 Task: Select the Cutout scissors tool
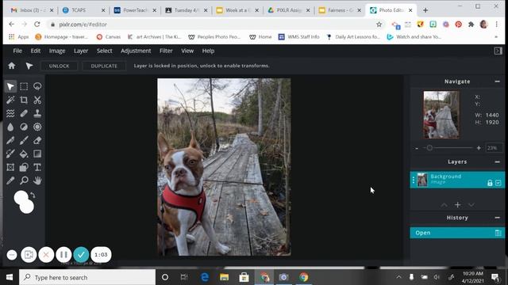(37, 100)
